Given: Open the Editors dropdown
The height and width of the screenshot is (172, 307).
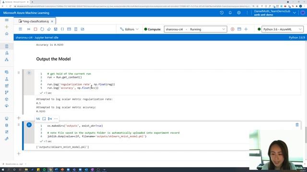Looking at the screenshot, I should 129,29.
